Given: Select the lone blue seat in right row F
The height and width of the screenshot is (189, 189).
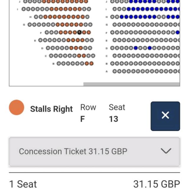Looking at the screenshot, I should [x=178, y=32].
